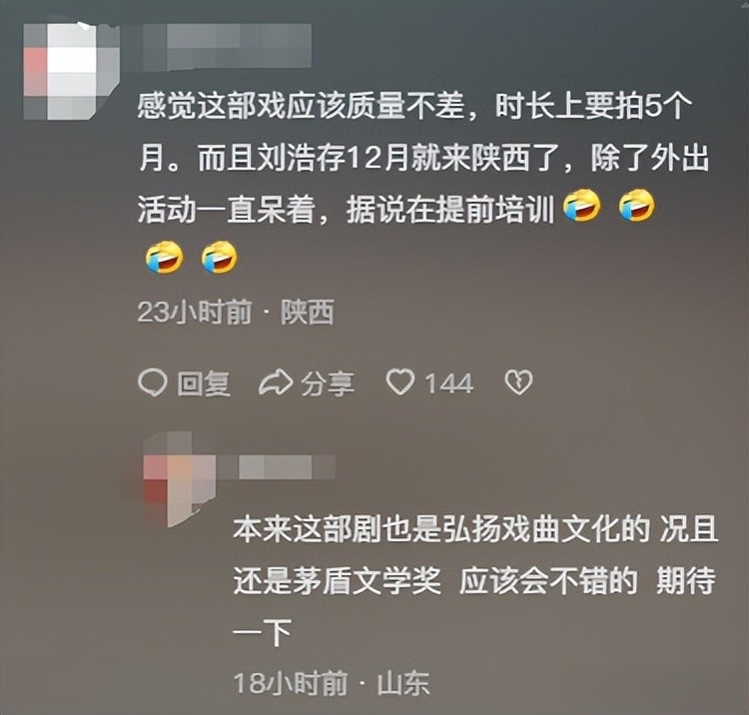This screenshot has width=749, height=715.
Task: Click the 山东 location tag
Action: coord(403,683)
